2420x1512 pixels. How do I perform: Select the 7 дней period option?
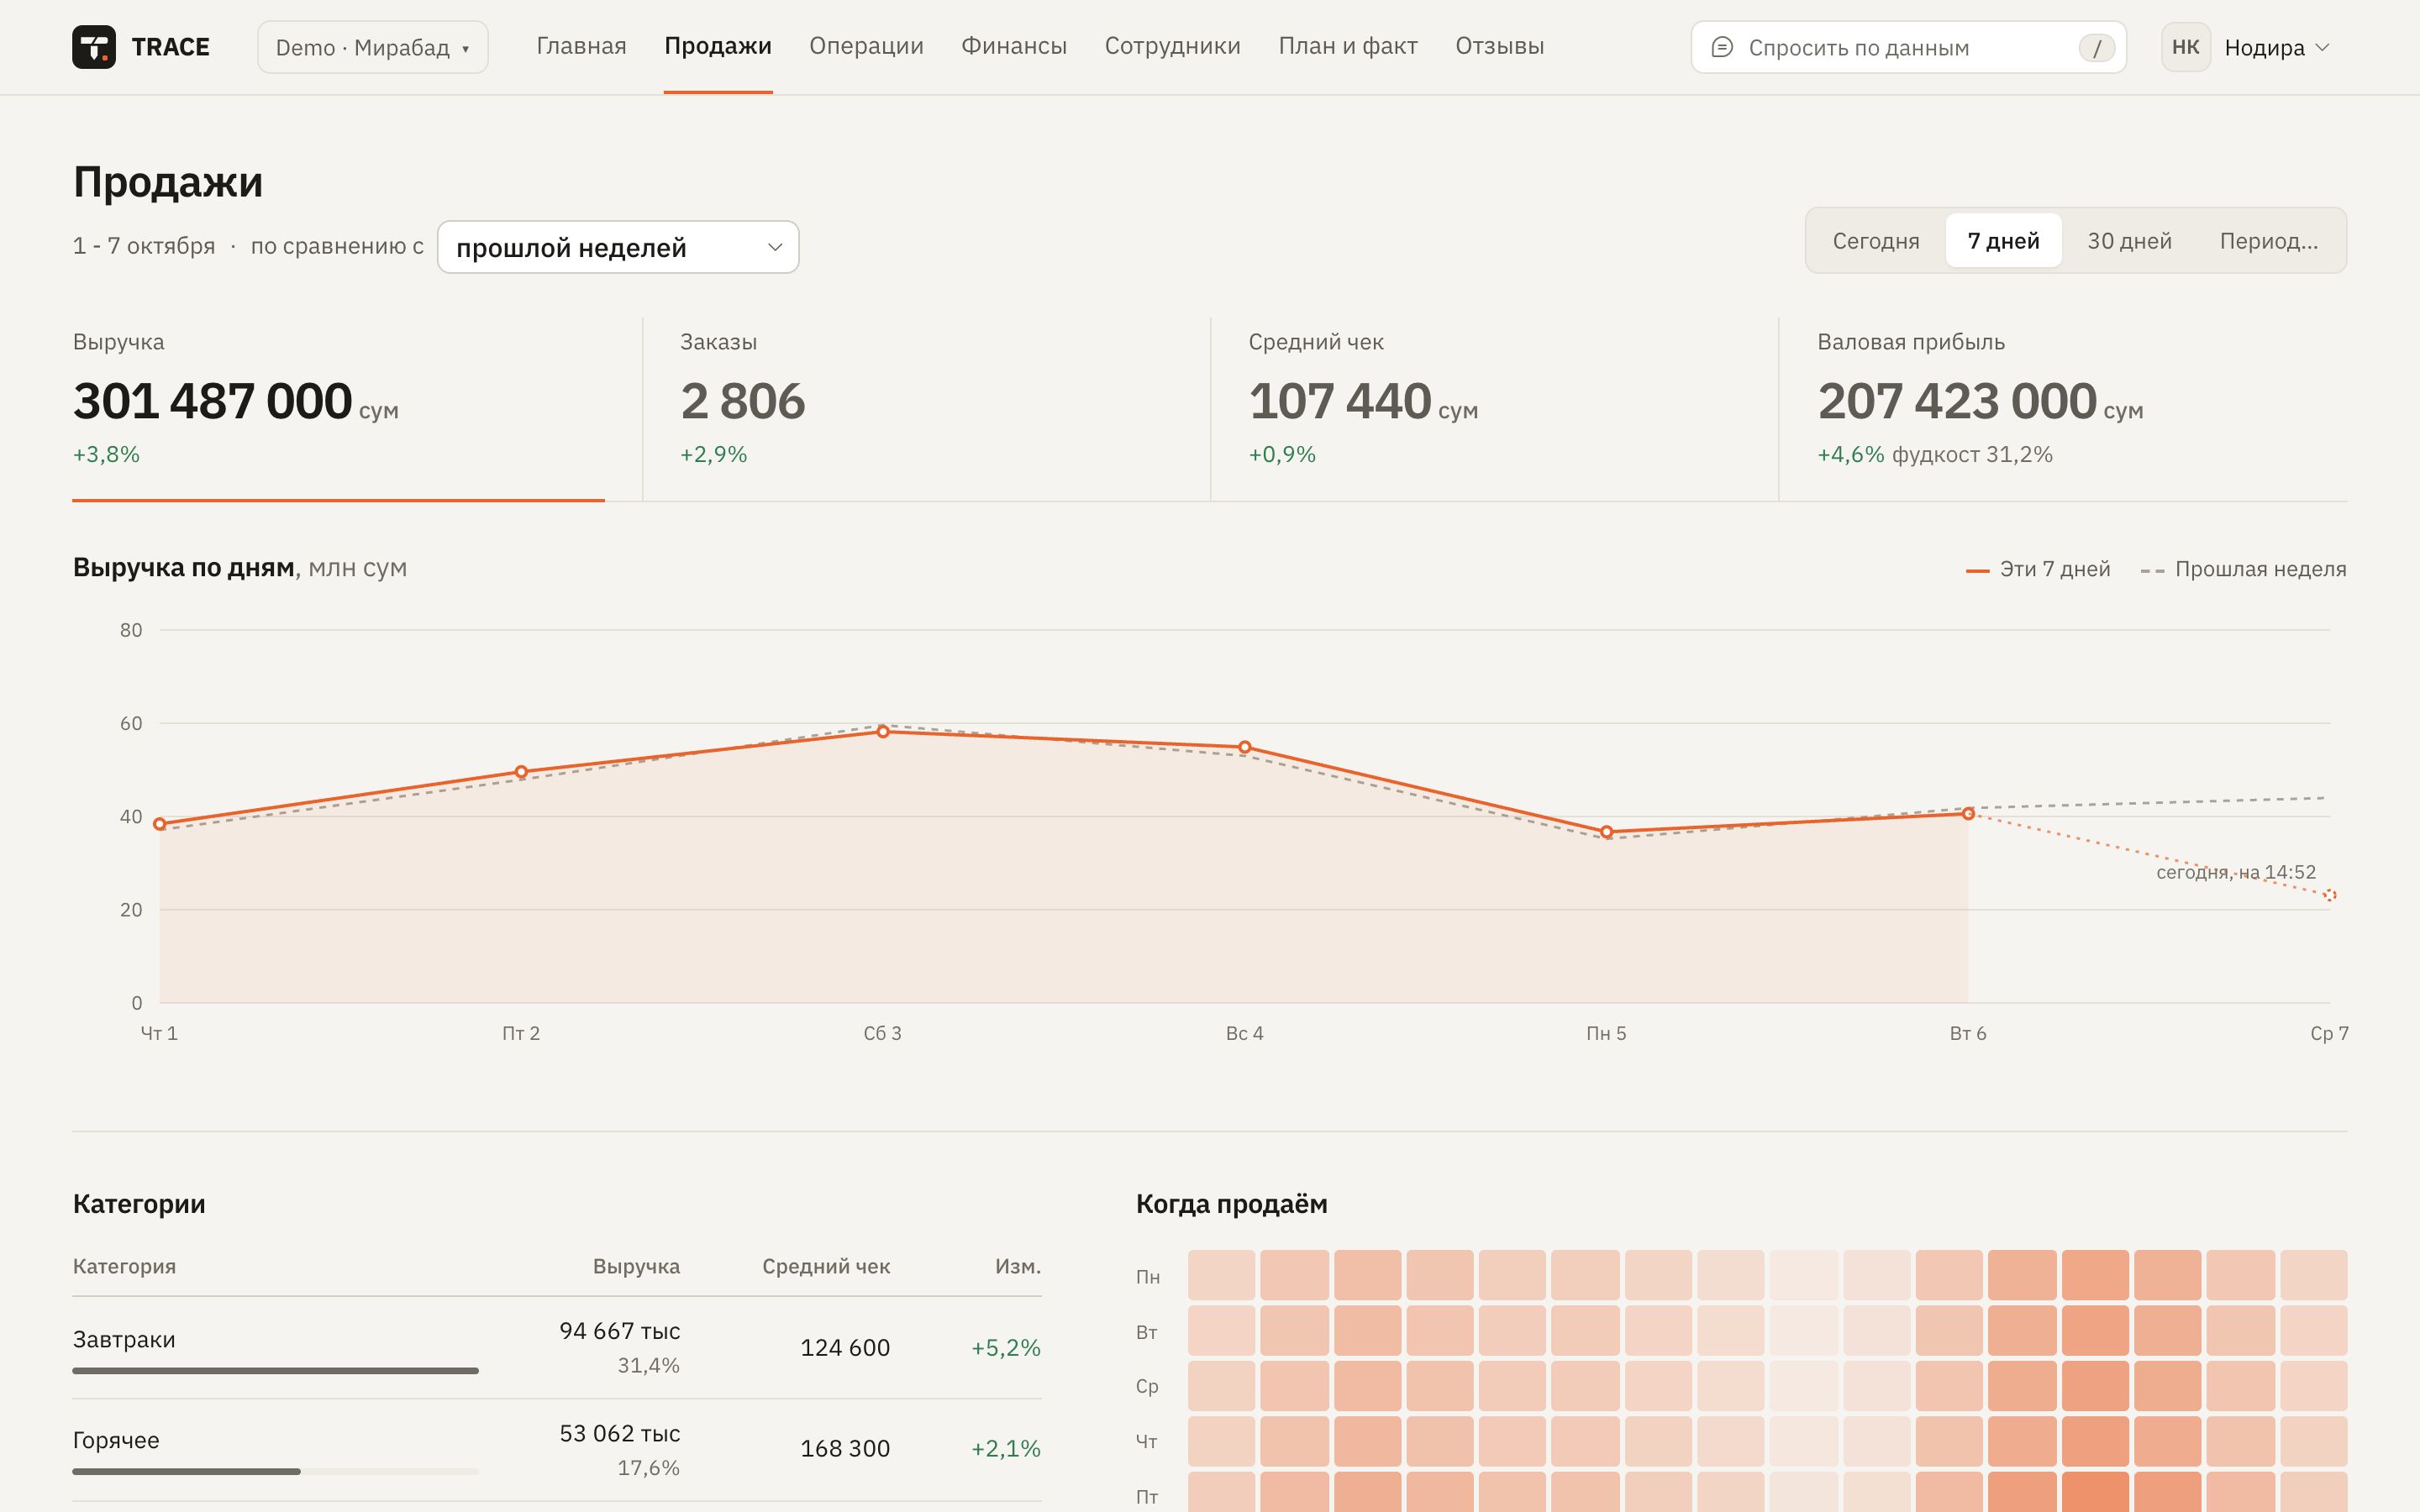[2003, 241]
